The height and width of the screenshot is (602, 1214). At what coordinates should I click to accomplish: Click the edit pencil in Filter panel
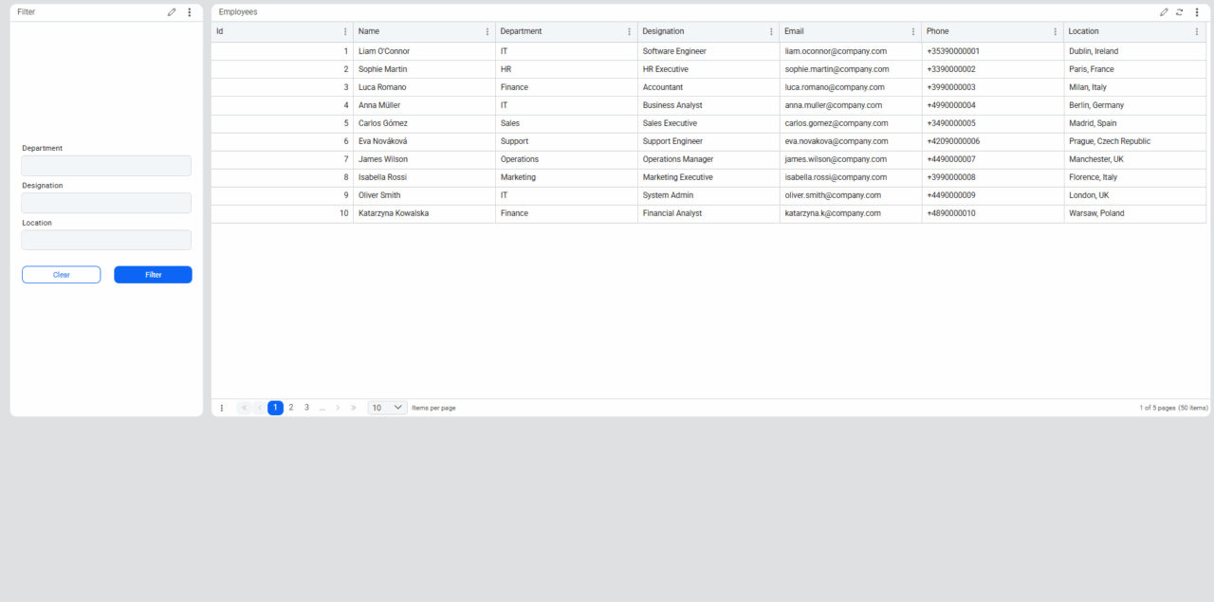[172, 12]
